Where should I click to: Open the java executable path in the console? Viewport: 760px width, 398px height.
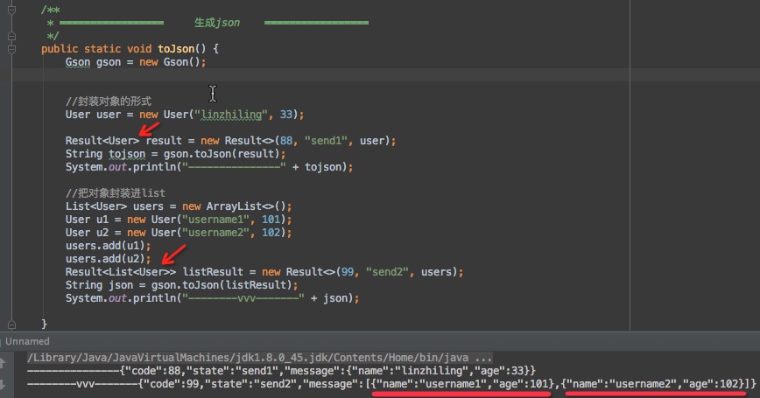coord(260,358)
